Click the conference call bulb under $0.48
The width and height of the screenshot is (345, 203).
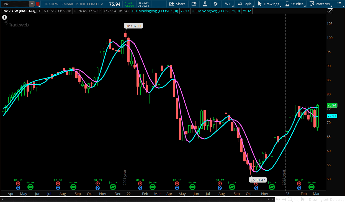click(x=177, y=188)
